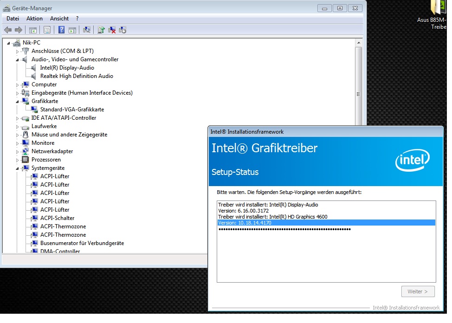
Task: Click the Anschlüsse (COM & LPT) port icon
Action: coord(26,51)
